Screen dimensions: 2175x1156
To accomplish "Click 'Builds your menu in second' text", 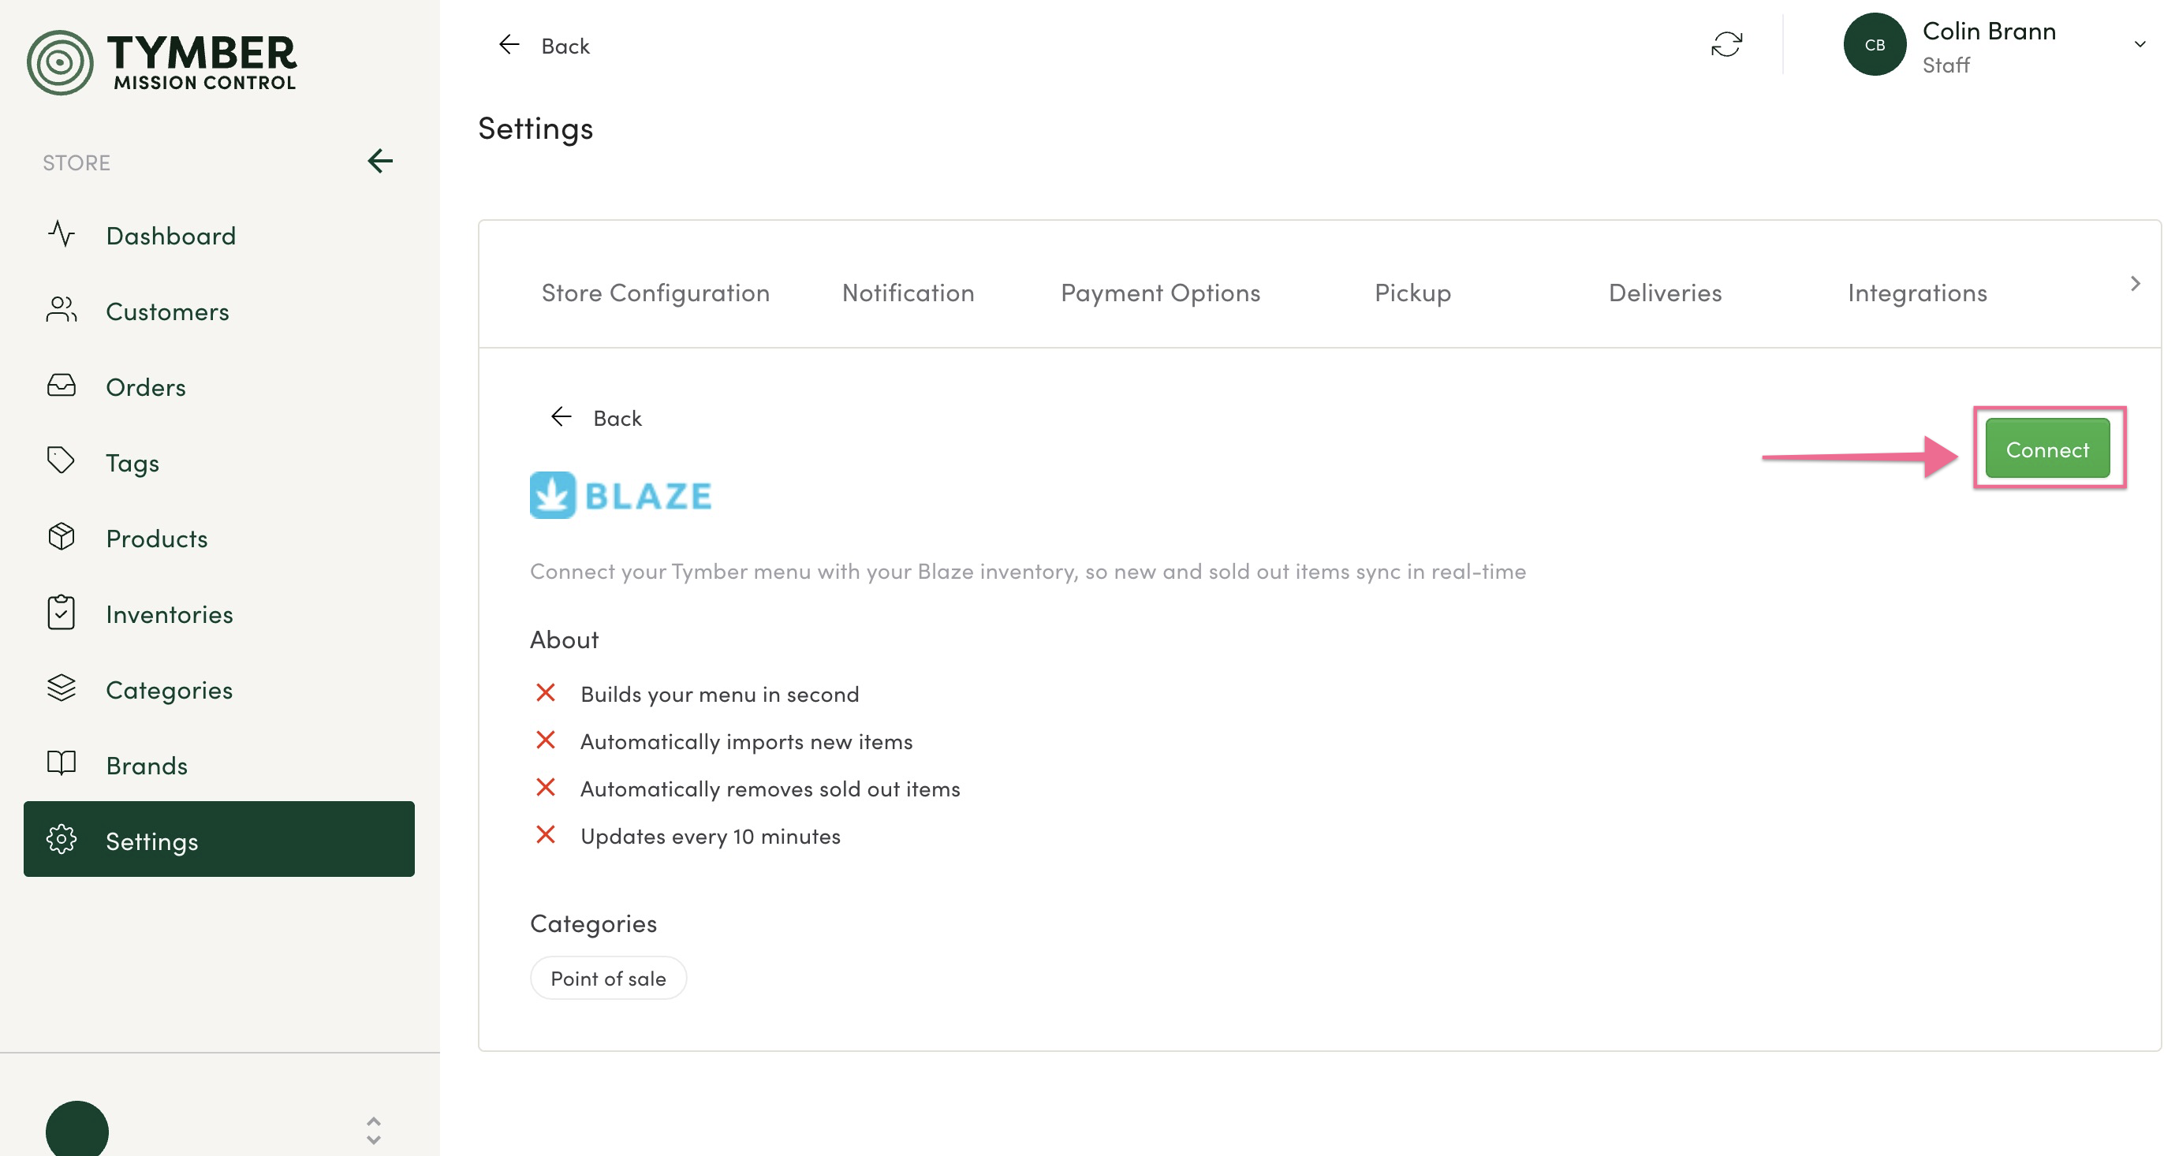I will pyautogui.click(x=719, y=694).
